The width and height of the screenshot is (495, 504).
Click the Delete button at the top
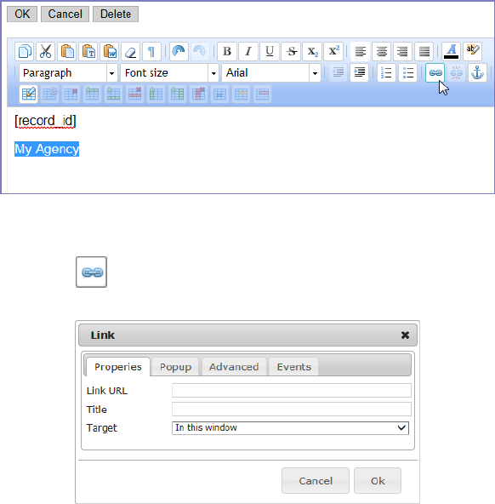116,14
